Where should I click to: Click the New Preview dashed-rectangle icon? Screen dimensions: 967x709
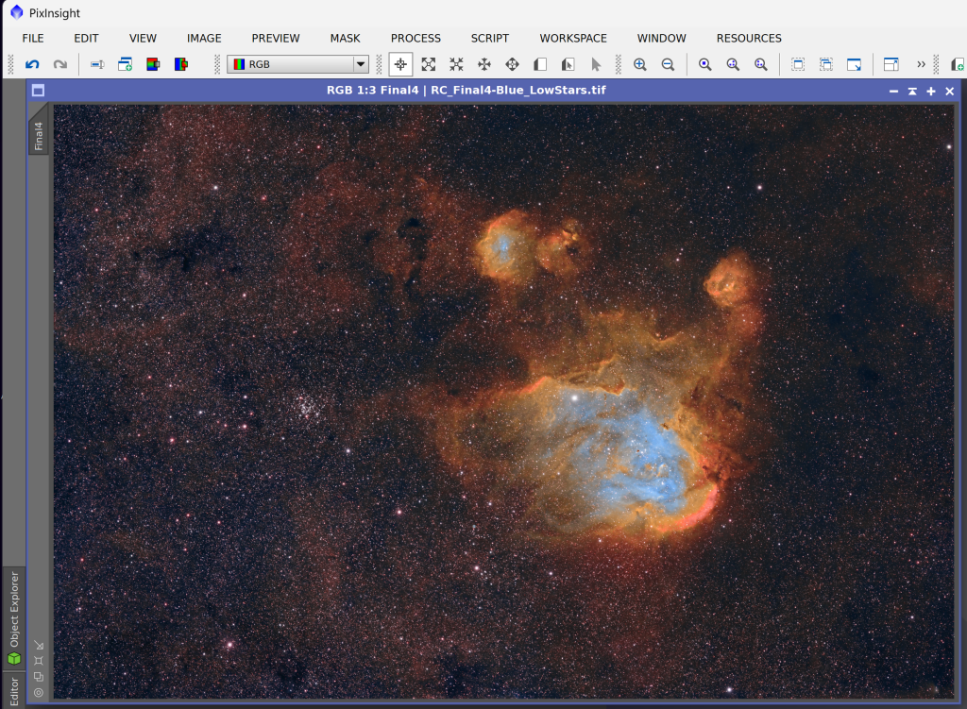coord(798,64)
